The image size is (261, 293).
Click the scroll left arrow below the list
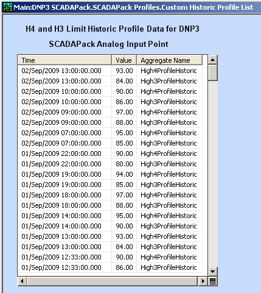pyautogui.click(x=22, y=281)
